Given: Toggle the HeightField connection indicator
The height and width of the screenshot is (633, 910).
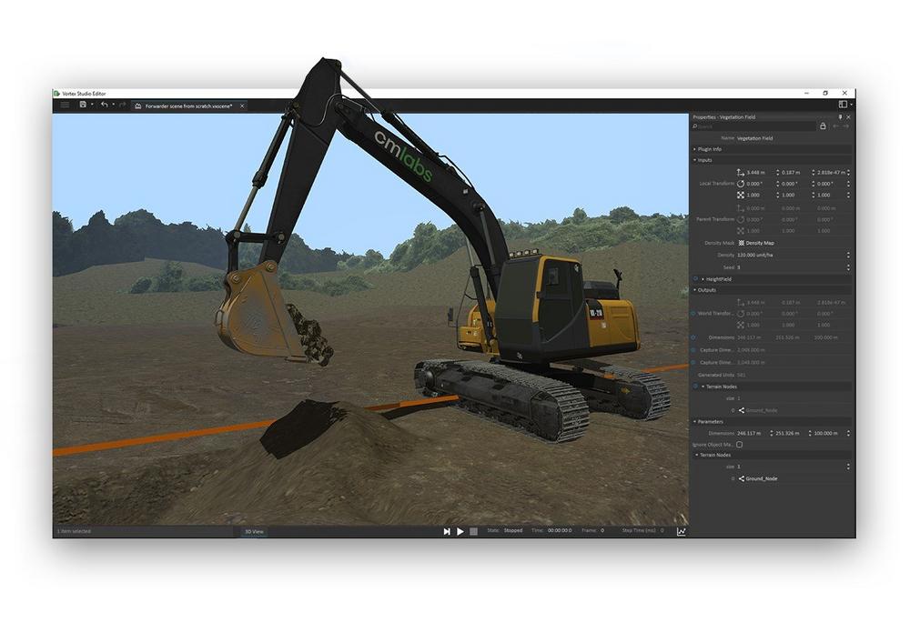Looking at the screenshot, I should coord(695,279).
